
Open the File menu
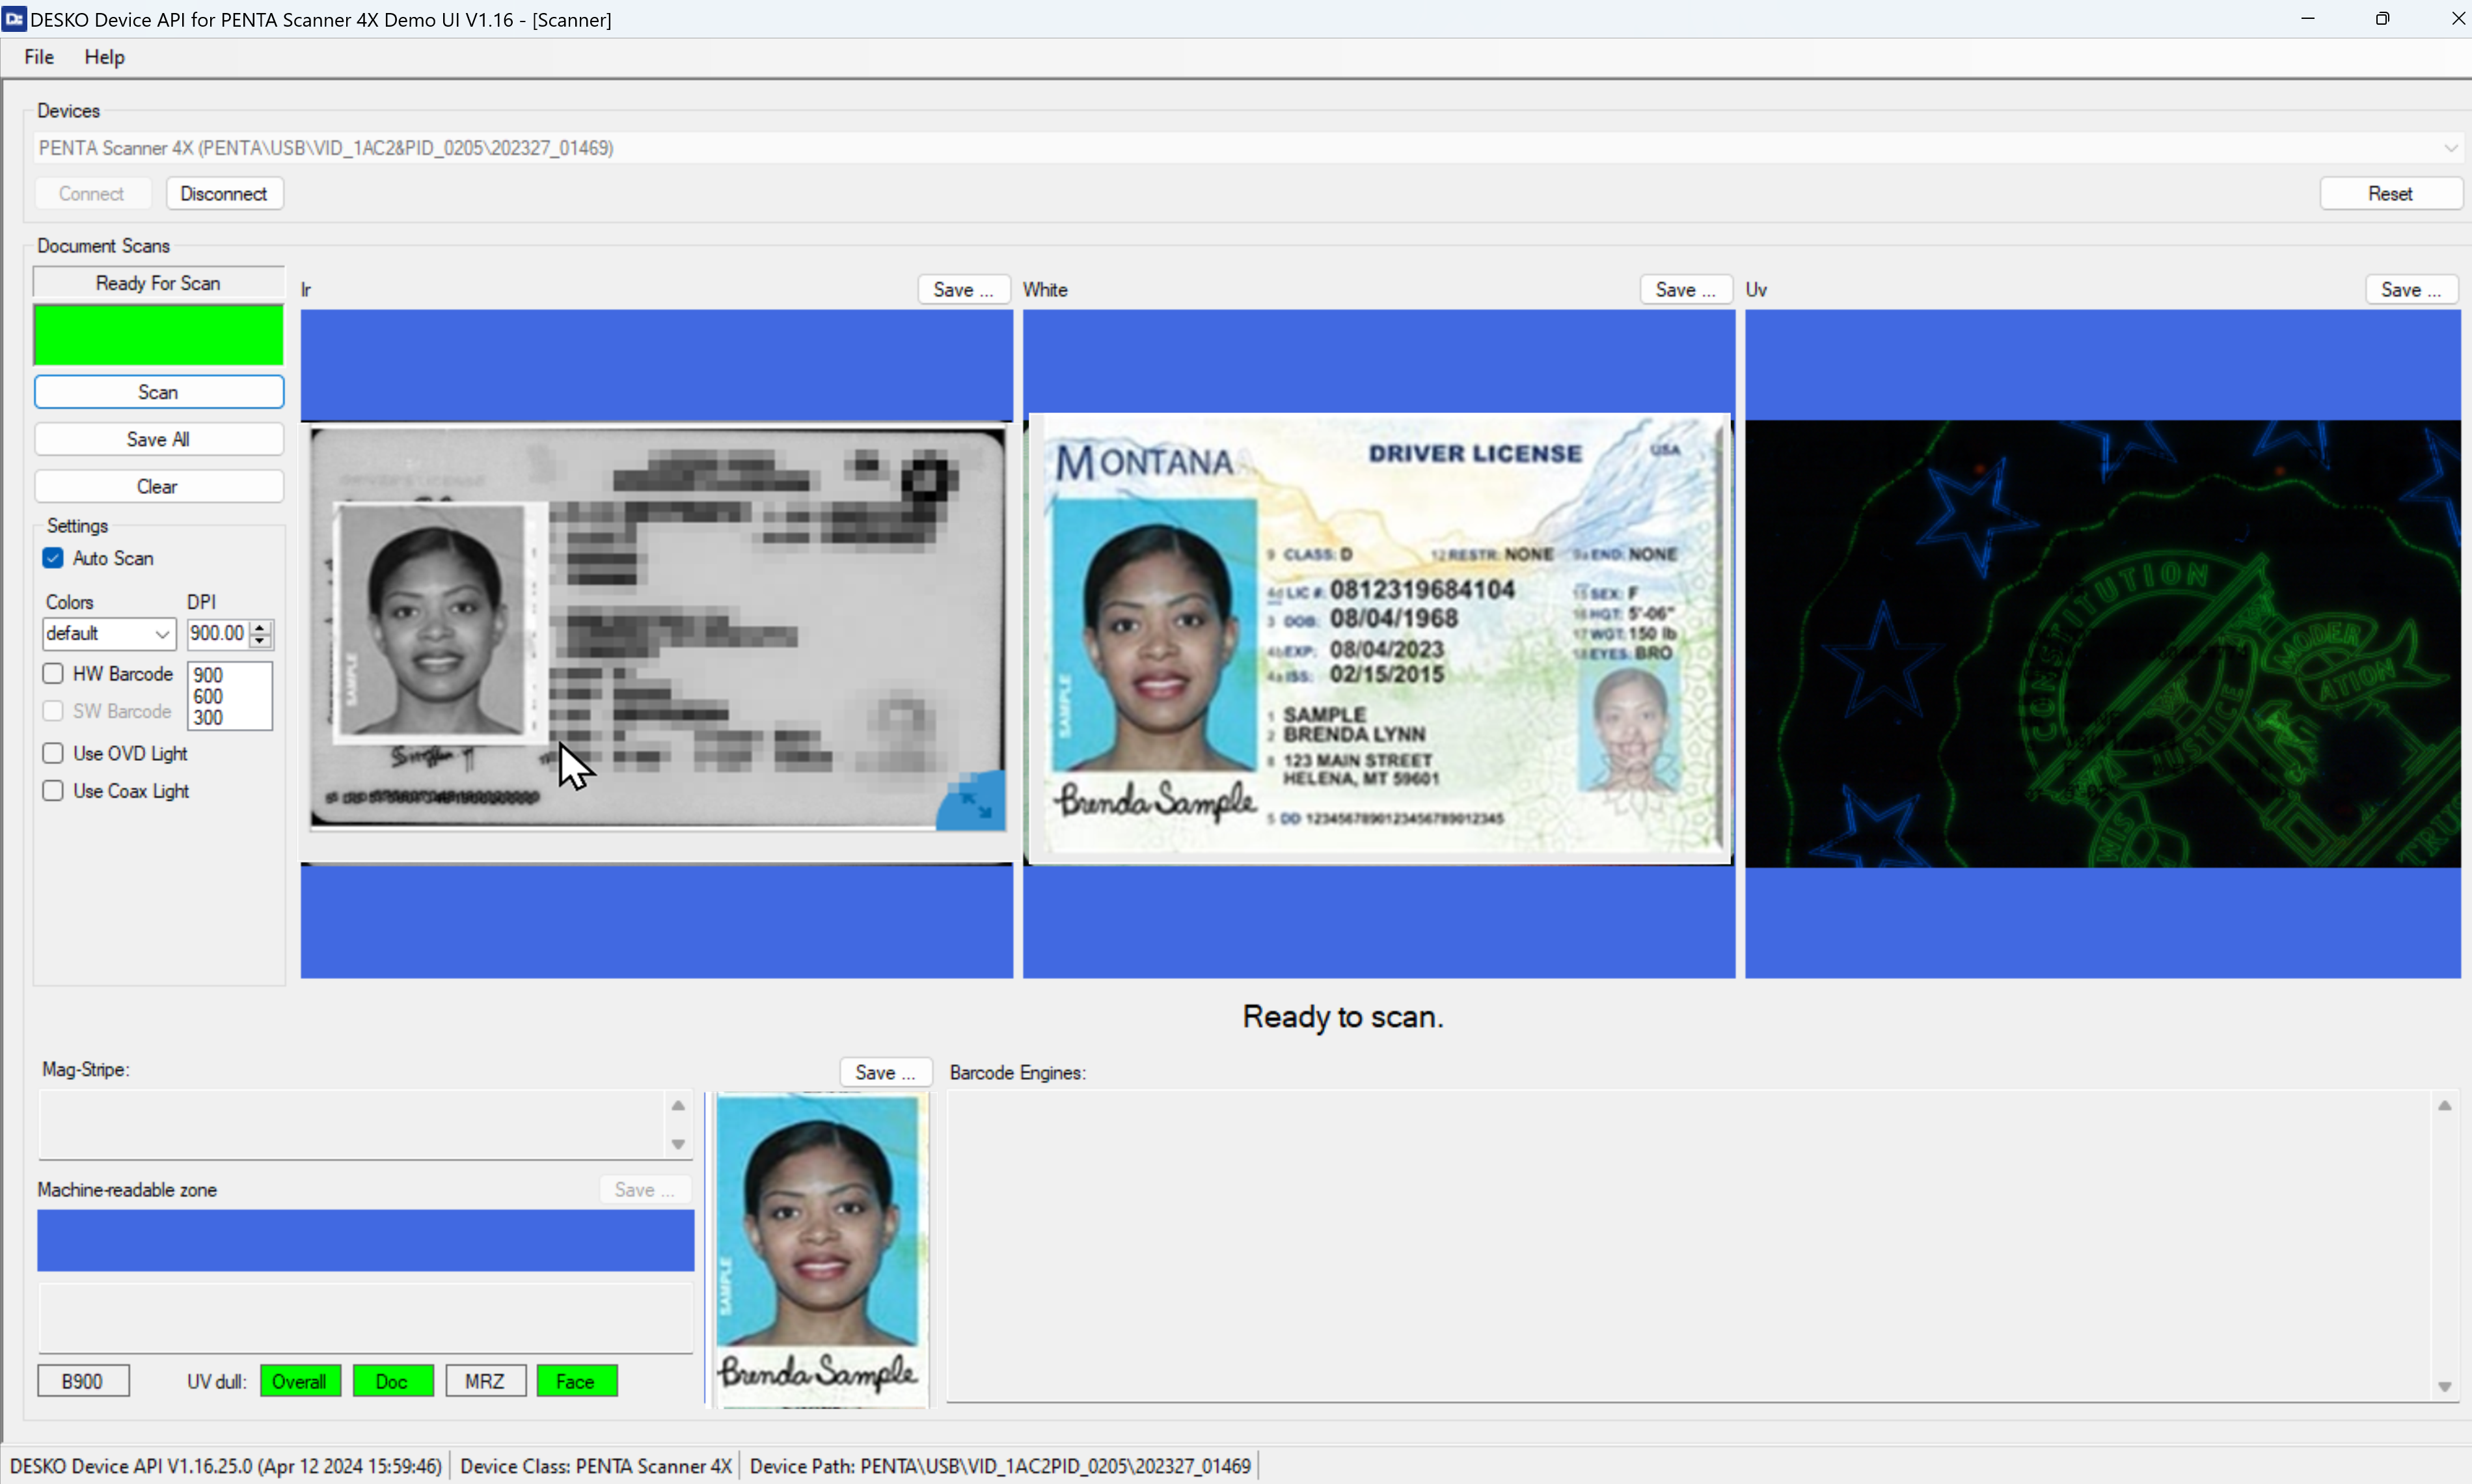click(39, 57)
